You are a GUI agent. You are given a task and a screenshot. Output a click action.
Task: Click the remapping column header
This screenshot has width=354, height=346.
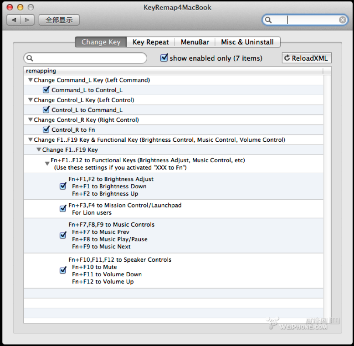[174, 71]
